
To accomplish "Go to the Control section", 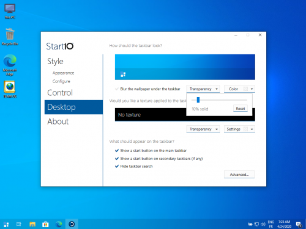I will [60, 93].
